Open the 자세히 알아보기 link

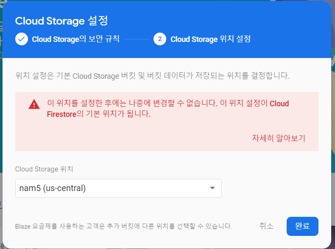point(279,138)
